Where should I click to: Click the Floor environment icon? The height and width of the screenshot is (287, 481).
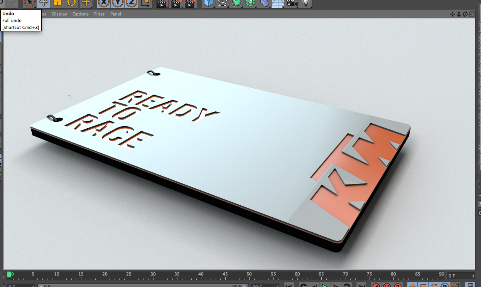[278, 3]
